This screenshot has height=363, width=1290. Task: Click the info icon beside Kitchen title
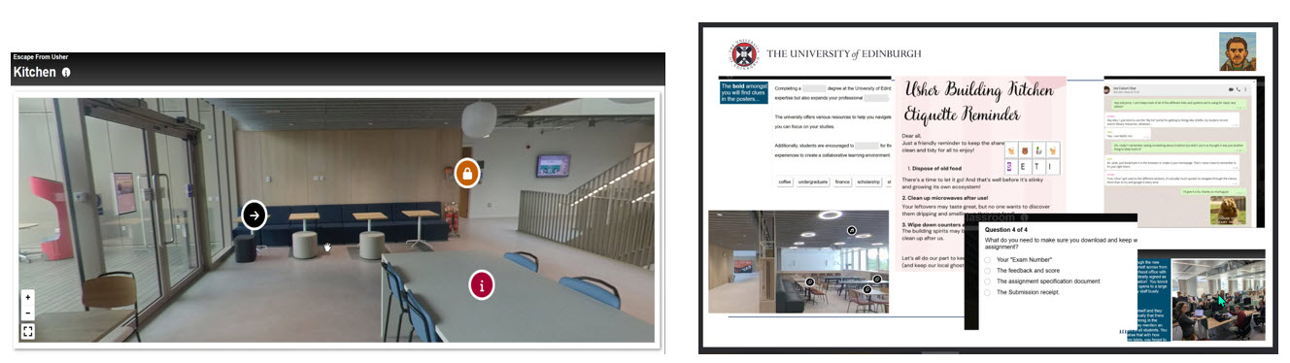point(66,72)
